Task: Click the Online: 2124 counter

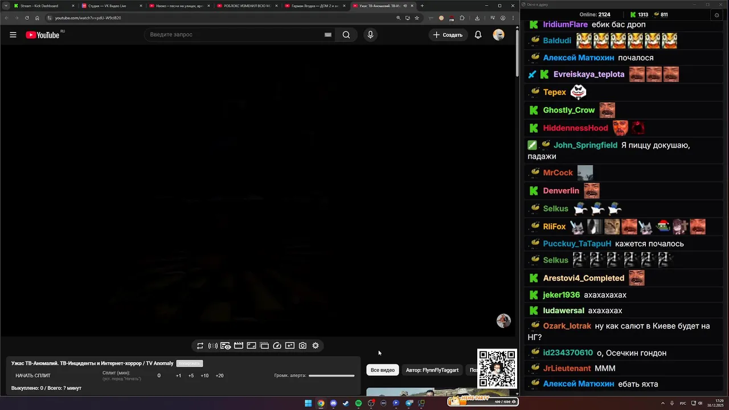Action: tap(595, 14)
